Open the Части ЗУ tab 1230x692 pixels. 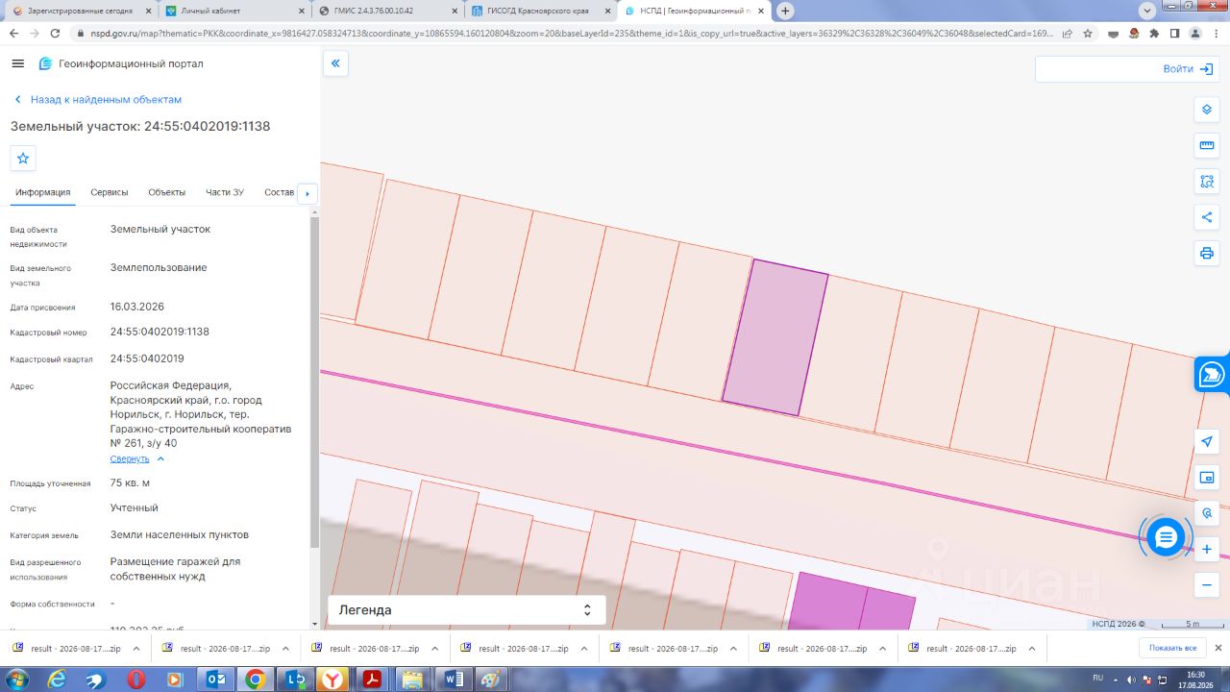[x=225, y=192]
